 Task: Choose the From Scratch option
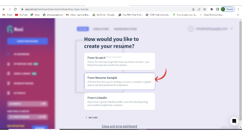[x=119, y=61]
